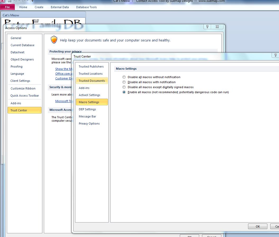This screenshot has height=237, width=279.
Task: Select the Enable all macros radio option
Action: point(124,92)
